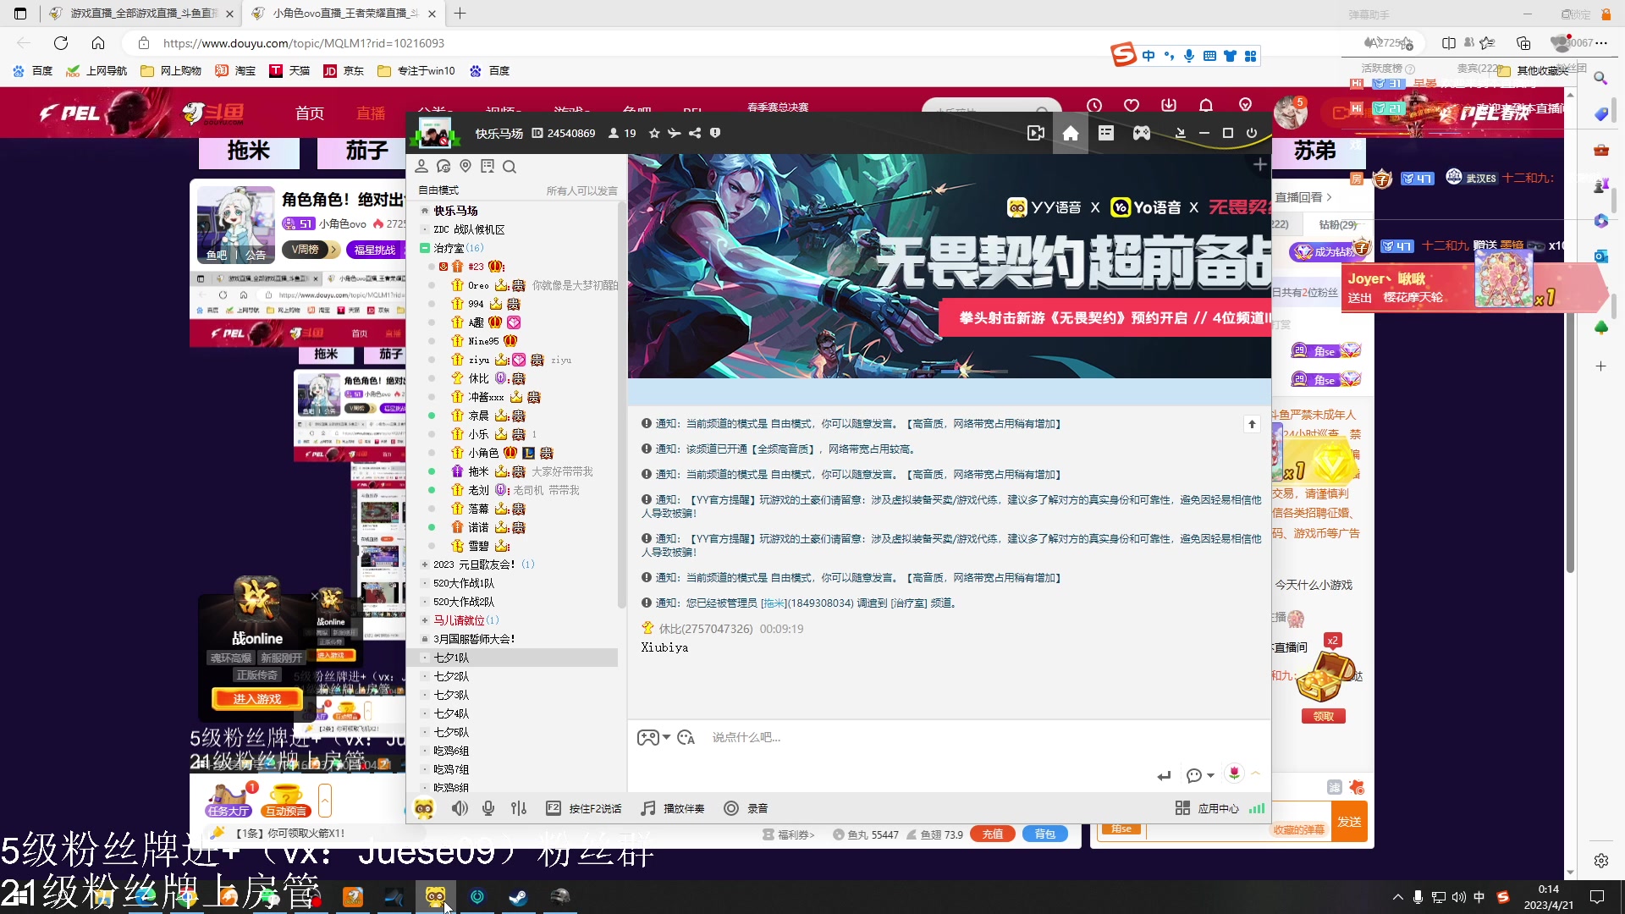Show hidden system tray icons chevron
The height and width of the screenshot is (914, 1625).
tap(1397, 897)
